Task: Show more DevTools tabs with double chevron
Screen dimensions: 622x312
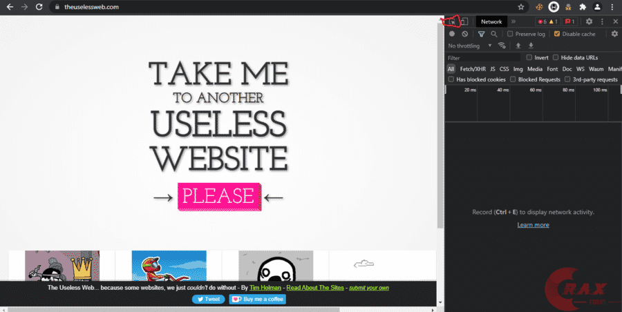Action: (513, 22)
